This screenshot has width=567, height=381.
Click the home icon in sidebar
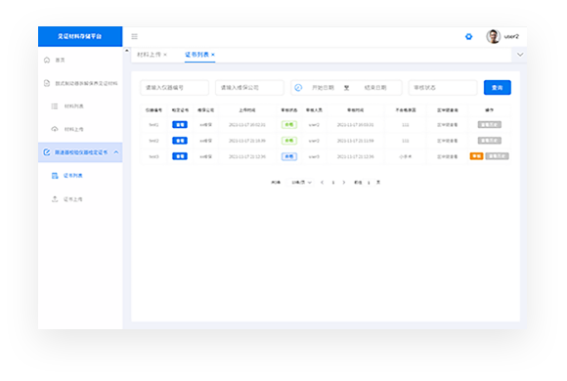tap(47, 60)
